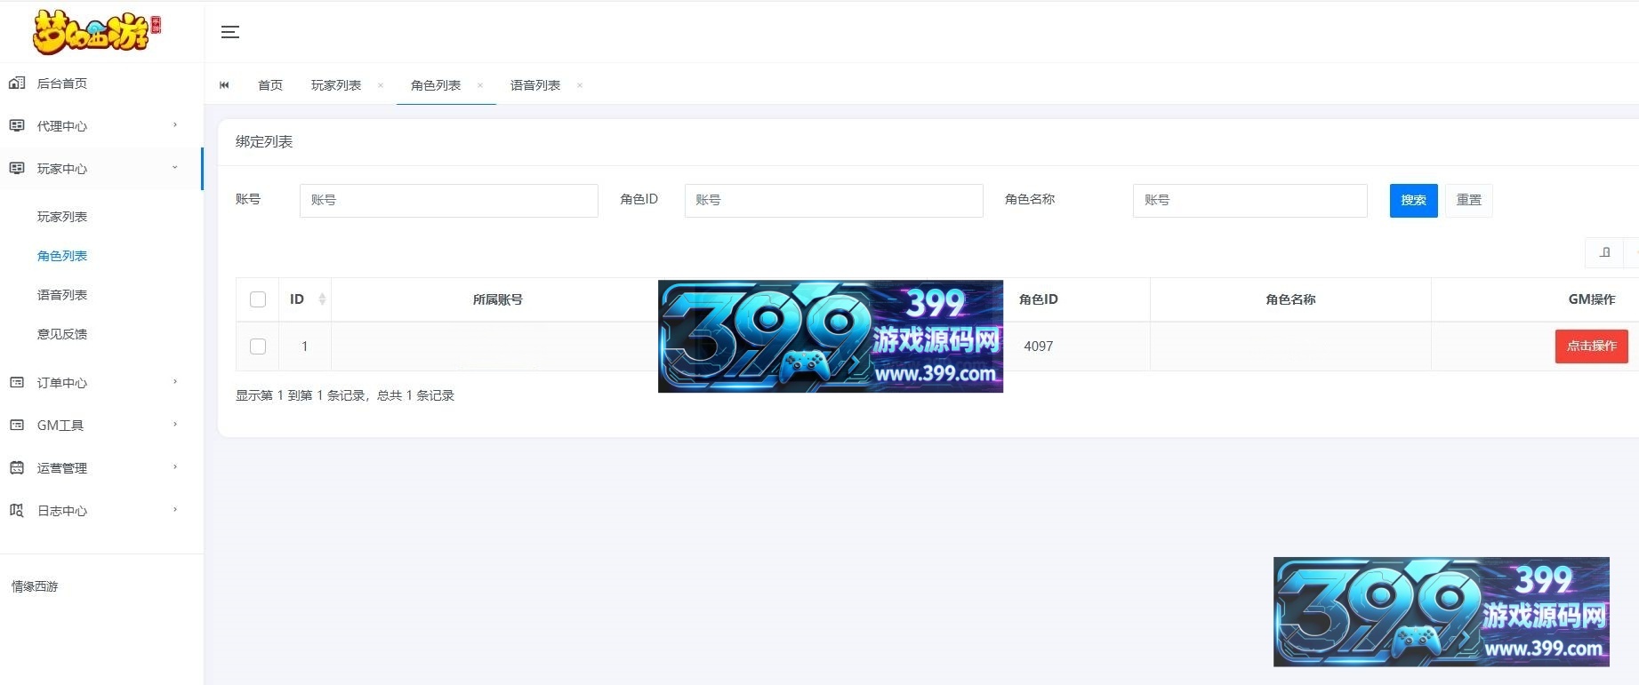This screenshot has height=685, width=1639.
Task: Click the 账号 search input field
Action: 449,201
